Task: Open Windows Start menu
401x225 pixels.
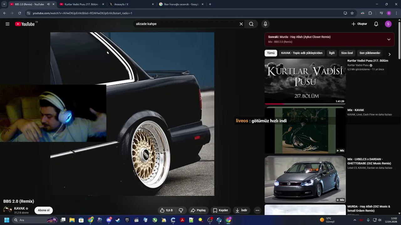Action: pyautogui.click(x=7, y=220)
